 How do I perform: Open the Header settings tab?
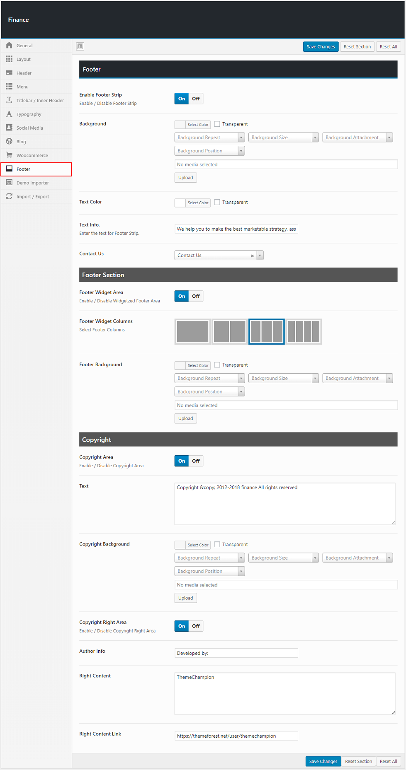pyautogui.click(x=24, y=73)
